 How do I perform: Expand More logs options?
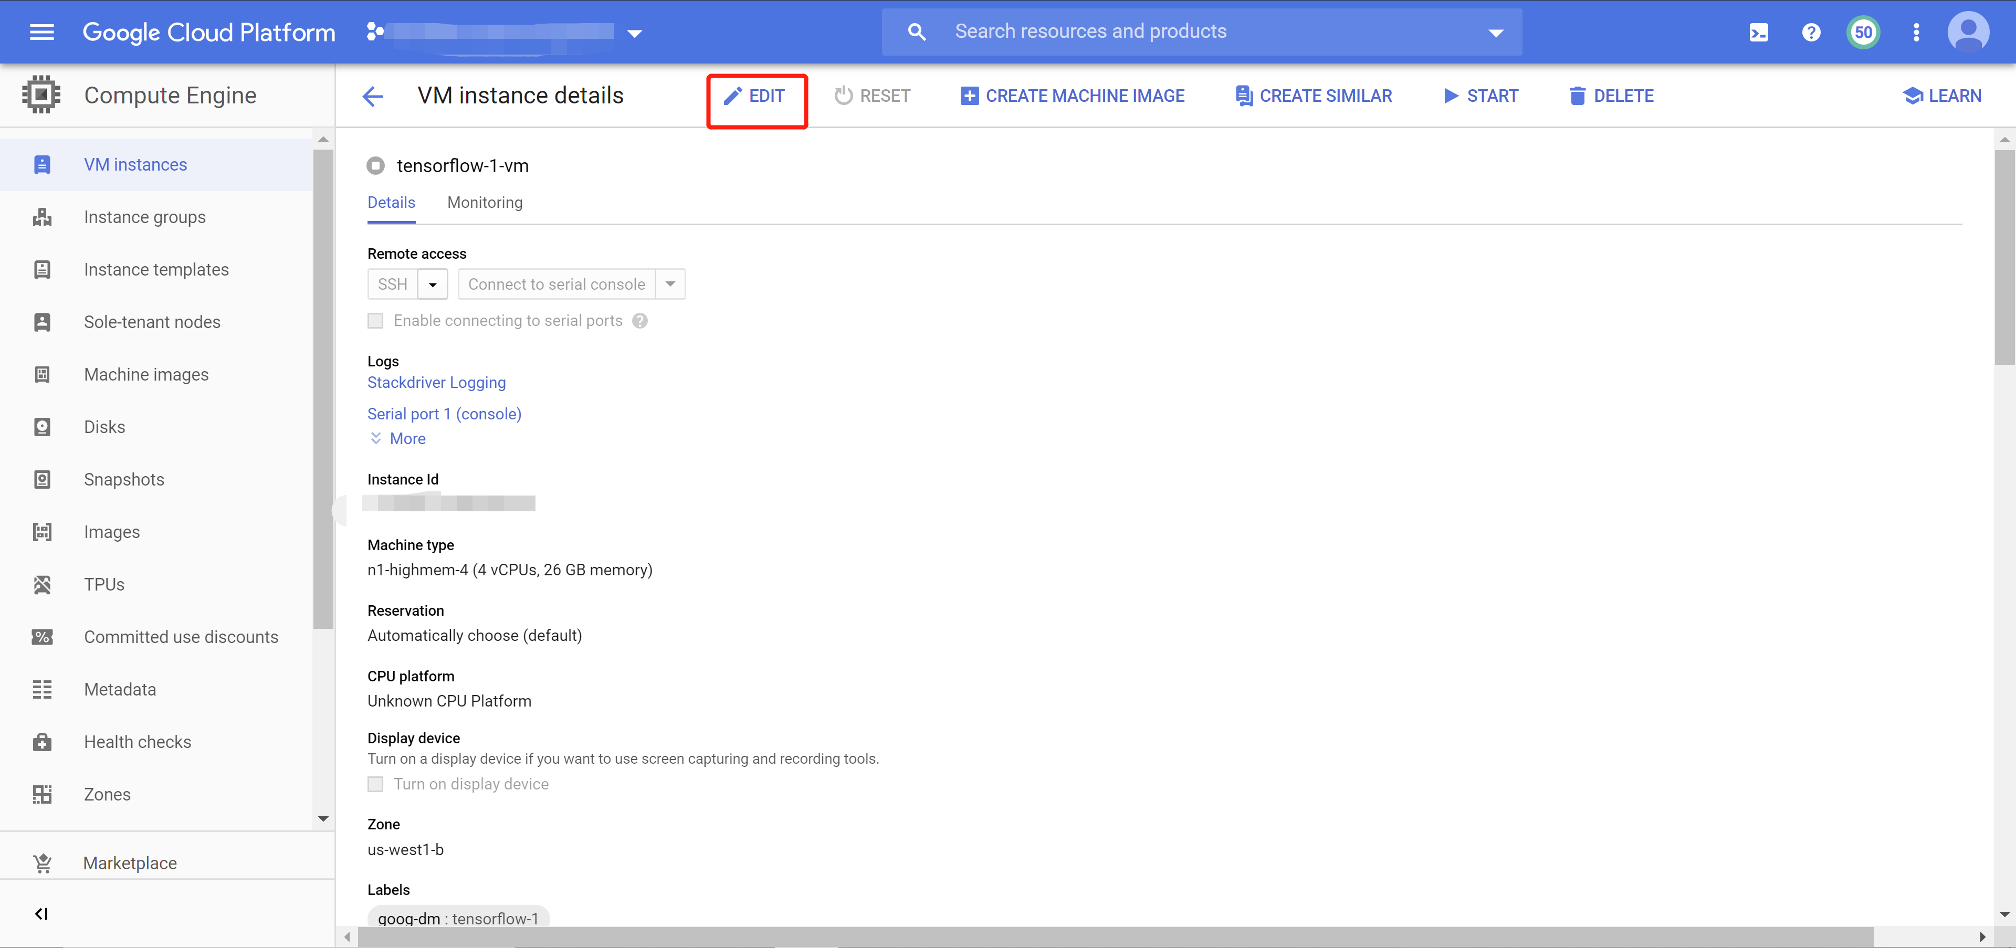[x=397, y=439]
